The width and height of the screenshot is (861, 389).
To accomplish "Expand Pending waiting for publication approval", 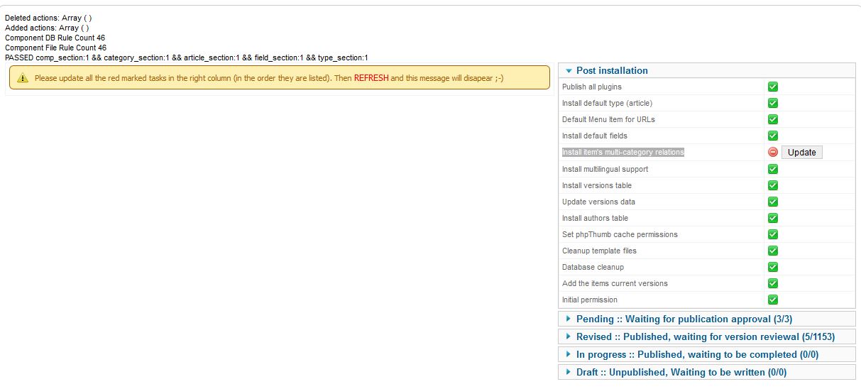I will [684, 319].
